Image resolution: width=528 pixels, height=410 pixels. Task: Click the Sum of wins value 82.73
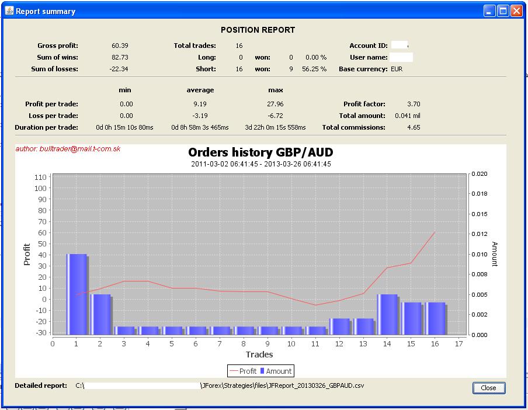click(120, 57)
